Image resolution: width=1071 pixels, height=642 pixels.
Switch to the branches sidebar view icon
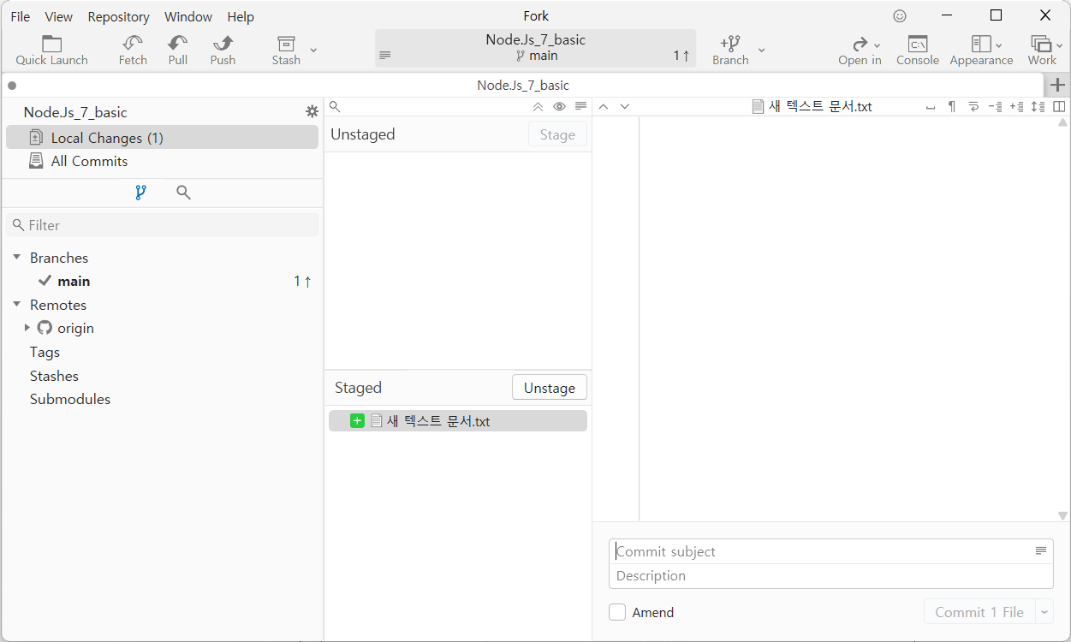[x=140, y=193]
